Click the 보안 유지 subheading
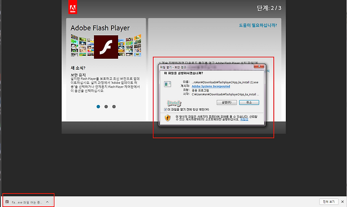347x207 pixels. pyautogui.click(x=78, y=75)
